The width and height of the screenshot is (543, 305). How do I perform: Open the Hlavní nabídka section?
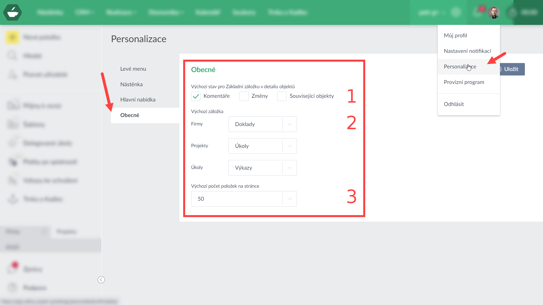[x=138, y=99]
